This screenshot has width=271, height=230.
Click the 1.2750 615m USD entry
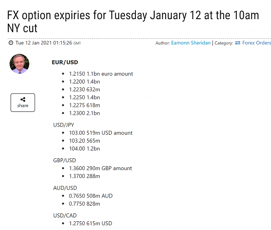tap(91, 223)
